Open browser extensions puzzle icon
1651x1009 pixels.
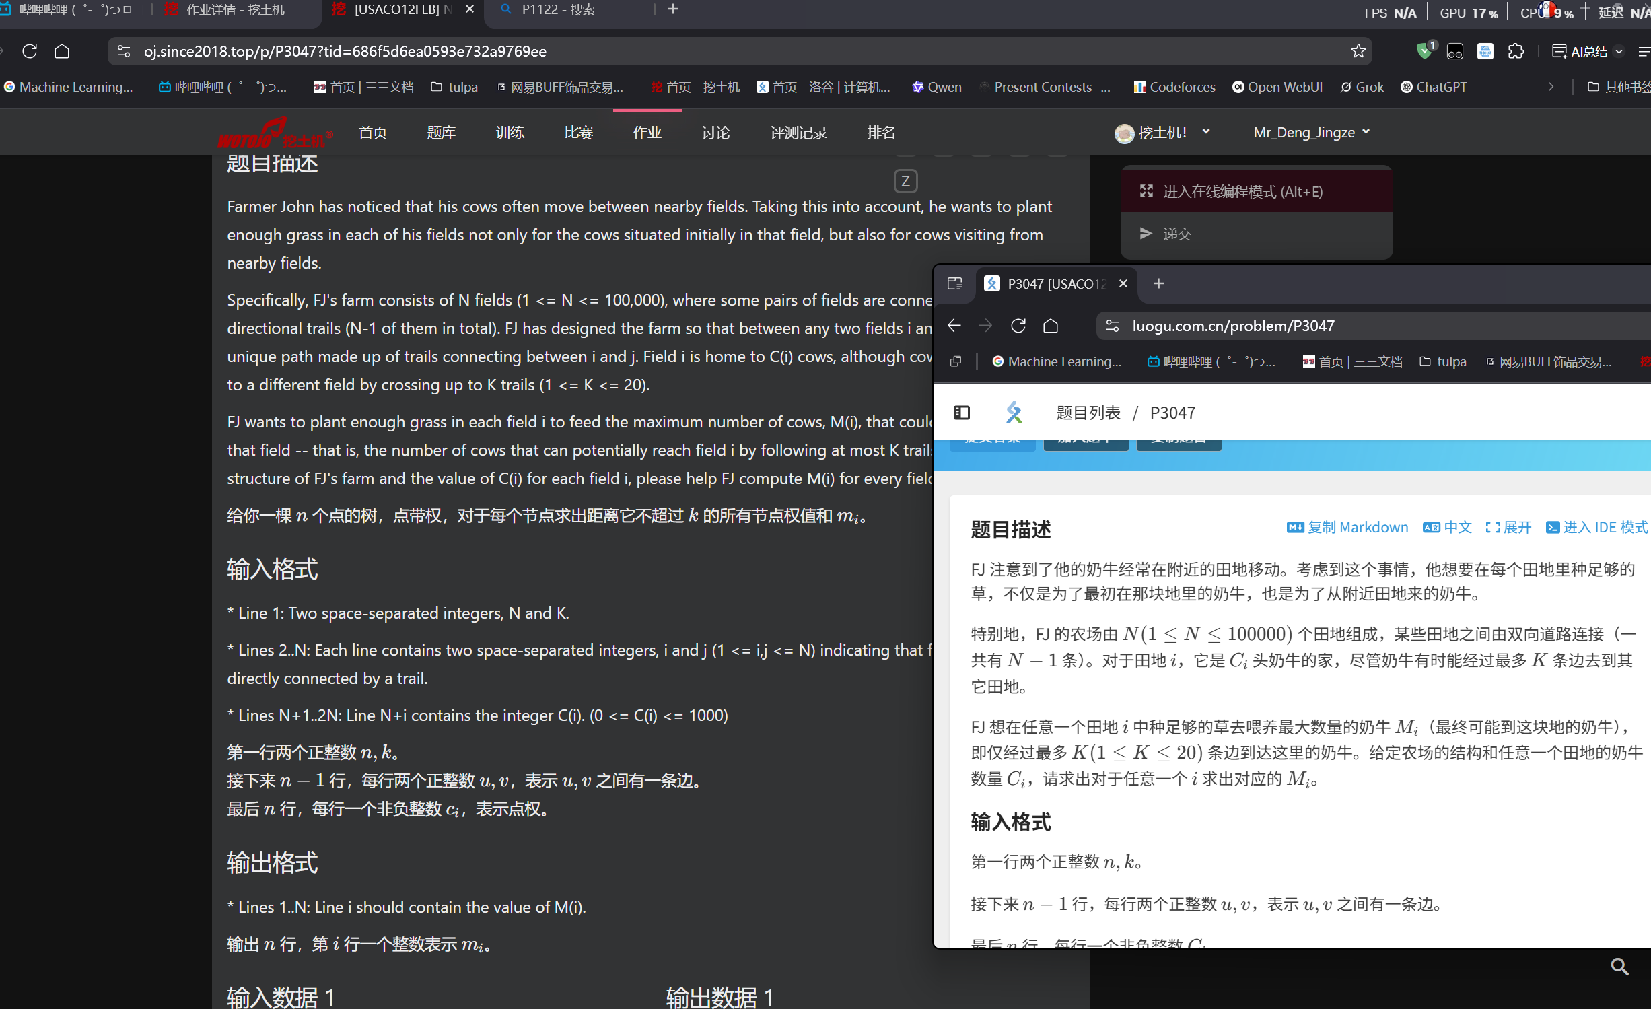pyautogui.click(x=1516, y=51)
